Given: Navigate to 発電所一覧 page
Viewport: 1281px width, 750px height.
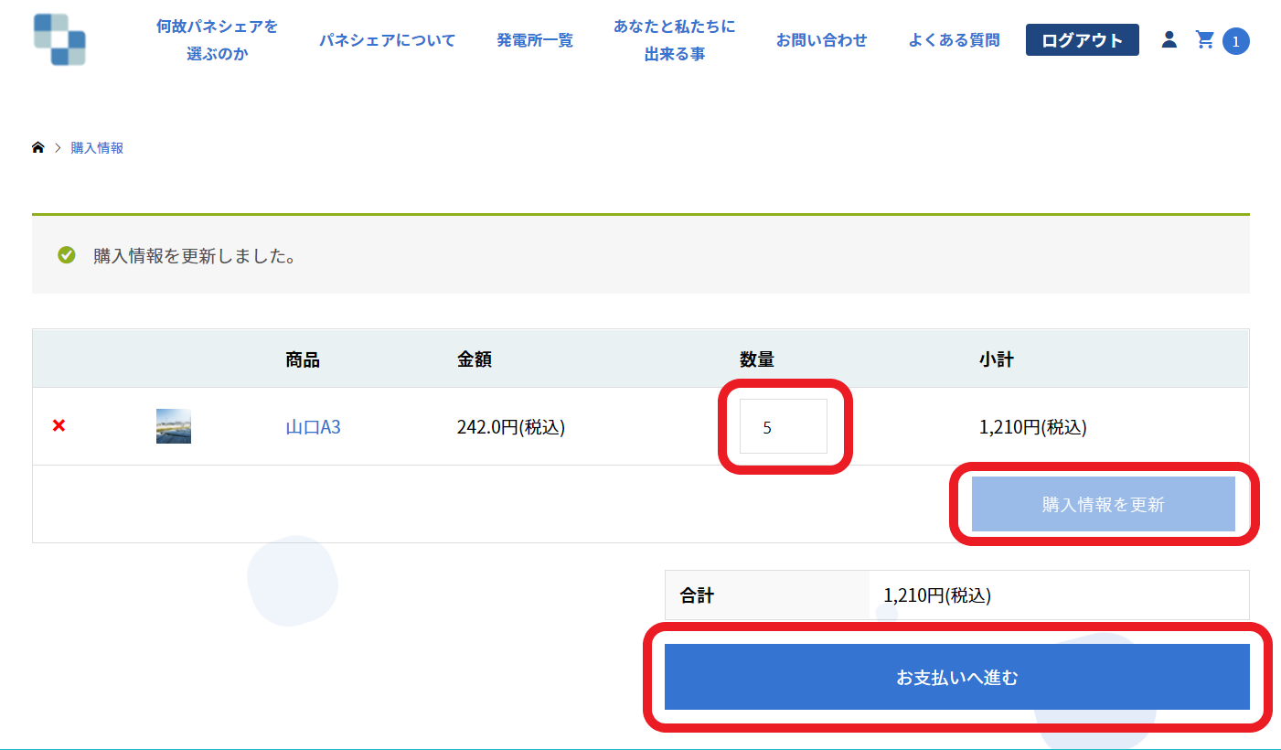Looking at the screenshot, I should (x=535, y=40).
